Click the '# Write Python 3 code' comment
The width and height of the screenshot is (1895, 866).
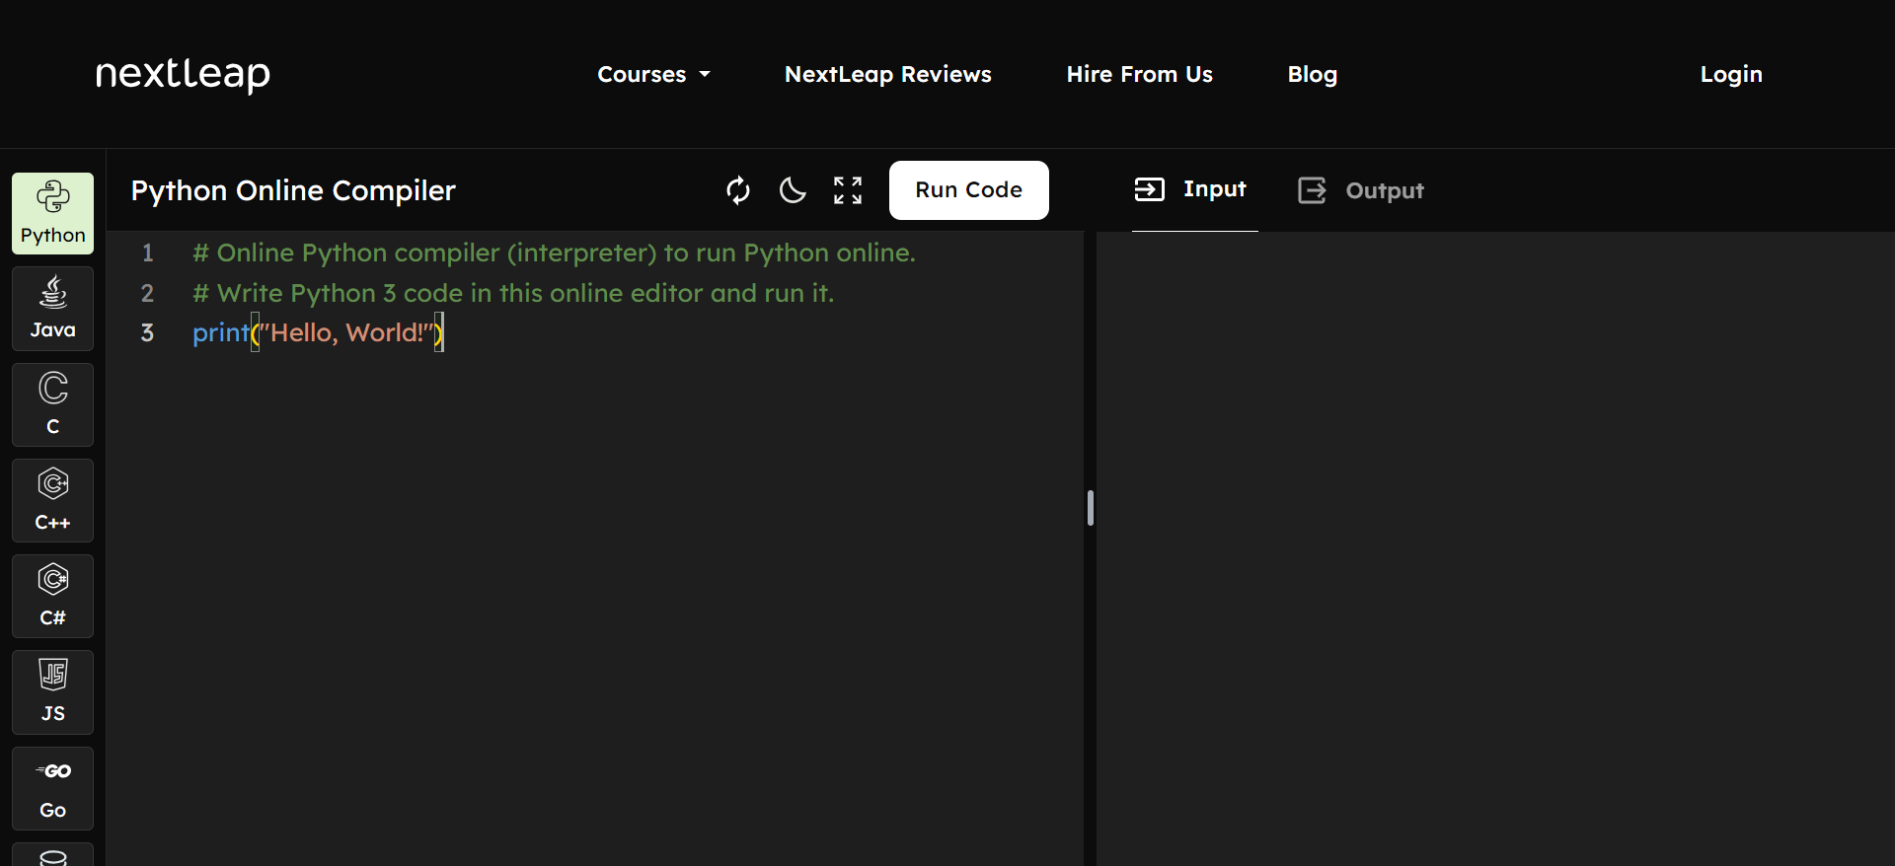tap(513, 293)
